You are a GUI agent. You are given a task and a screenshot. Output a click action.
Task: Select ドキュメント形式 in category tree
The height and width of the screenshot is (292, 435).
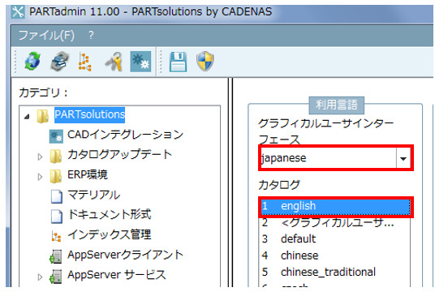[x=110, y=215]
